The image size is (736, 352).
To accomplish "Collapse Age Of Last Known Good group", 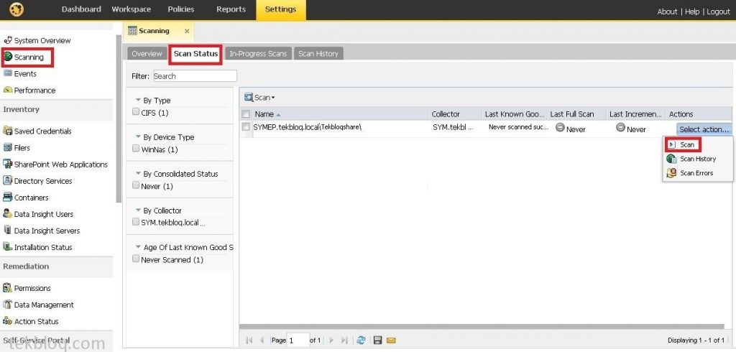I will 138,247.
